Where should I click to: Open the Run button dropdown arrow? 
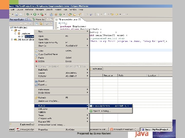coord(38,14)
